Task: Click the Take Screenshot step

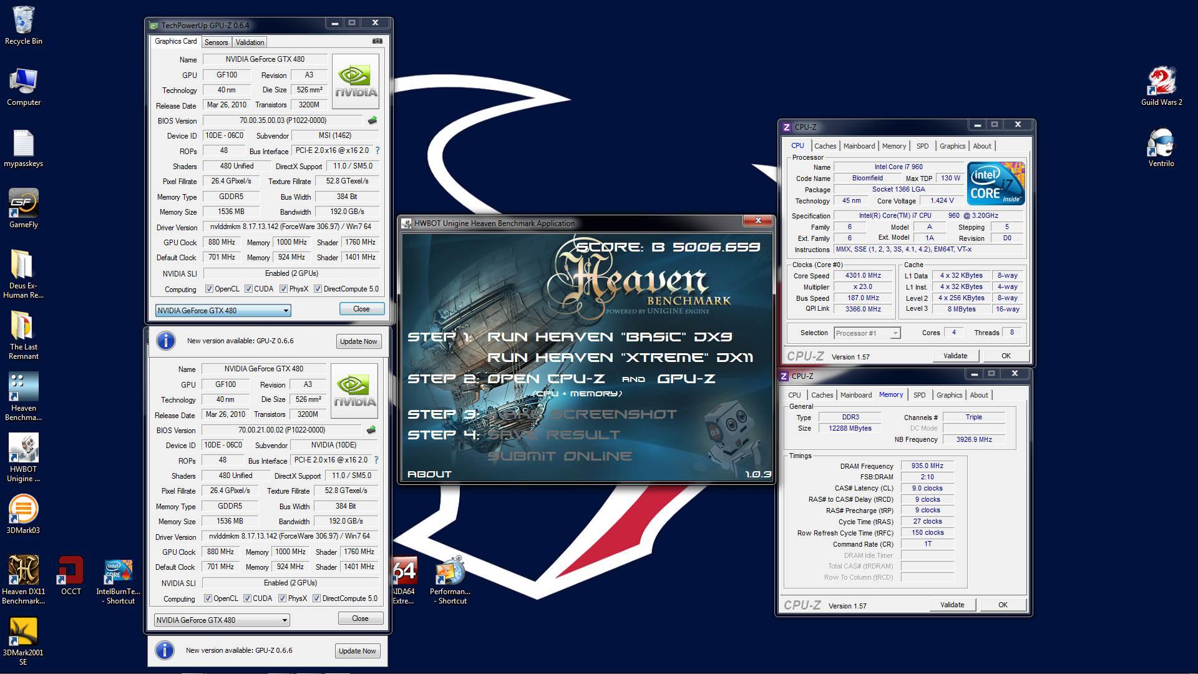Action: (x=582, y=414)
